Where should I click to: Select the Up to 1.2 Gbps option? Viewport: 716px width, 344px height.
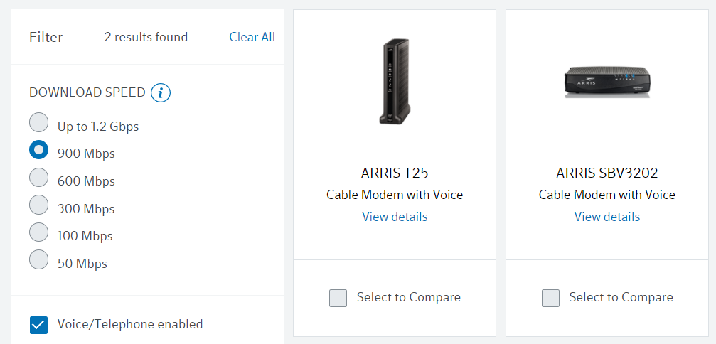(39, 123)
